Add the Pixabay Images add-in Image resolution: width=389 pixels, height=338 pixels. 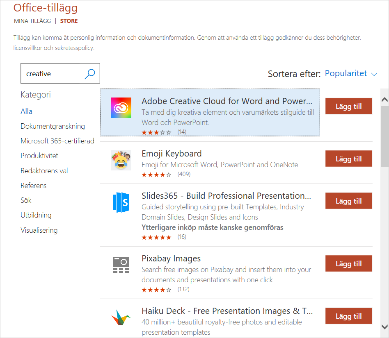click(x=349, y=264)
